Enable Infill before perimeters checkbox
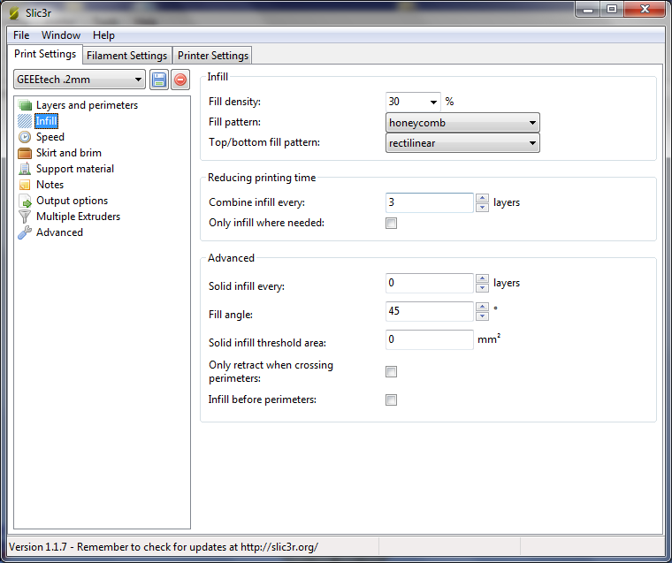 coord(391,399)
